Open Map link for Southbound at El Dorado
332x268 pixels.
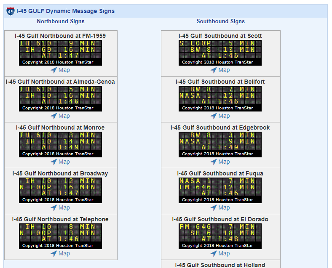(x=224, y=253)
